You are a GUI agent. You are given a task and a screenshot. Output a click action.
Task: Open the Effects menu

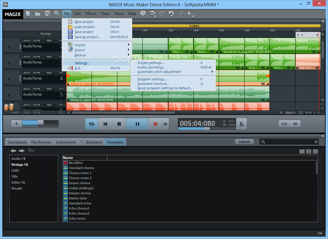(x=91, y=14)
